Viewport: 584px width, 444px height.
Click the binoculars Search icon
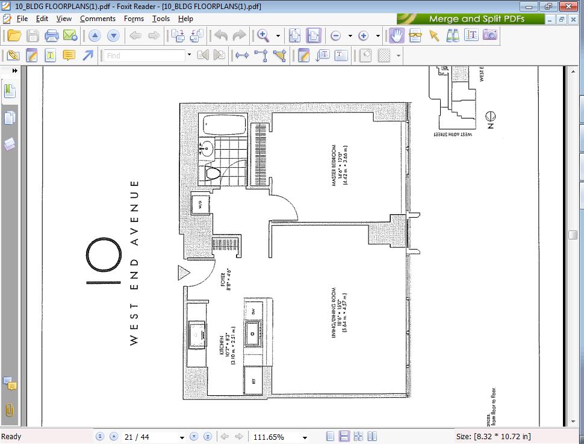pos(453,35)
